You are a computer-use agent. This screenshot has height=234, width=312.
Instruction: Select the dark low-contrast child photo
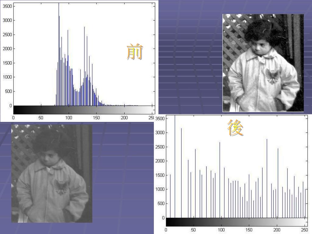pos(51,173)
